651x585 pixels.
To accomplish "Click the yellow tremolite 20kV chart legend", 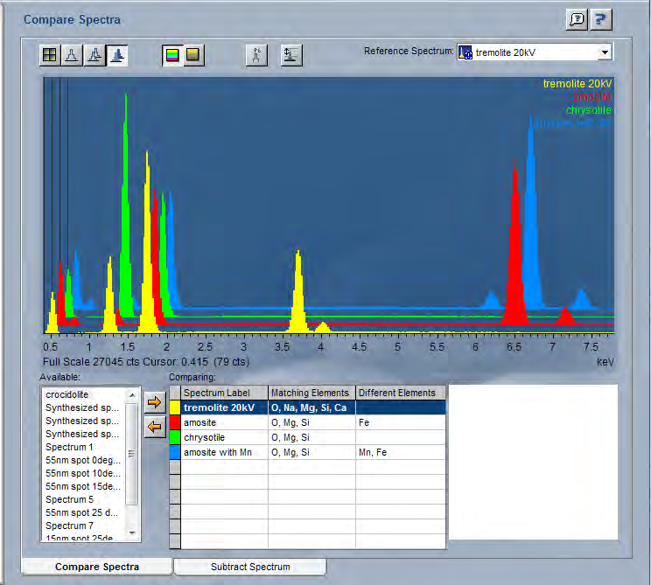I will 577,84.
